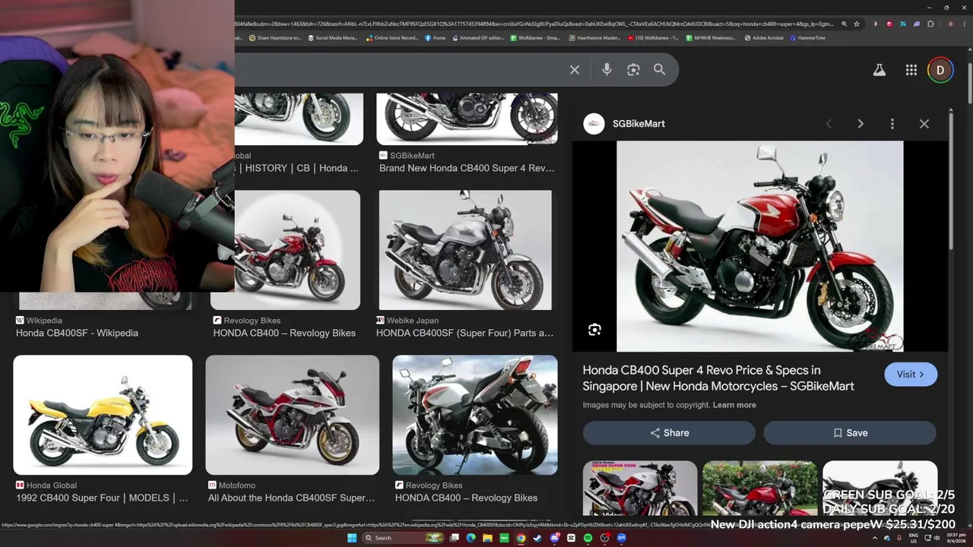Click preview panel scrollbar
973x547 pixels.
[x=951, y=182]
